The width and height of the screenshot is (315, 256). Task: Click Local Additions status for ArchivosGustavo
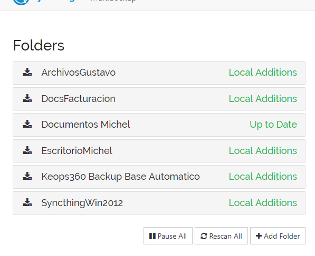(x=263, y=73)
